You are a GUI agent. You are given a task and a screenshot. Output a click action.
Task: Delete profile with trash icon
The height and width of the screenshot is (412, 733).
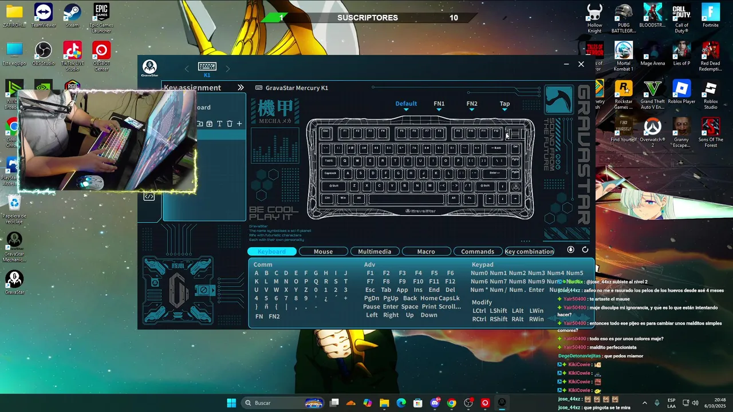pos(230,124)
